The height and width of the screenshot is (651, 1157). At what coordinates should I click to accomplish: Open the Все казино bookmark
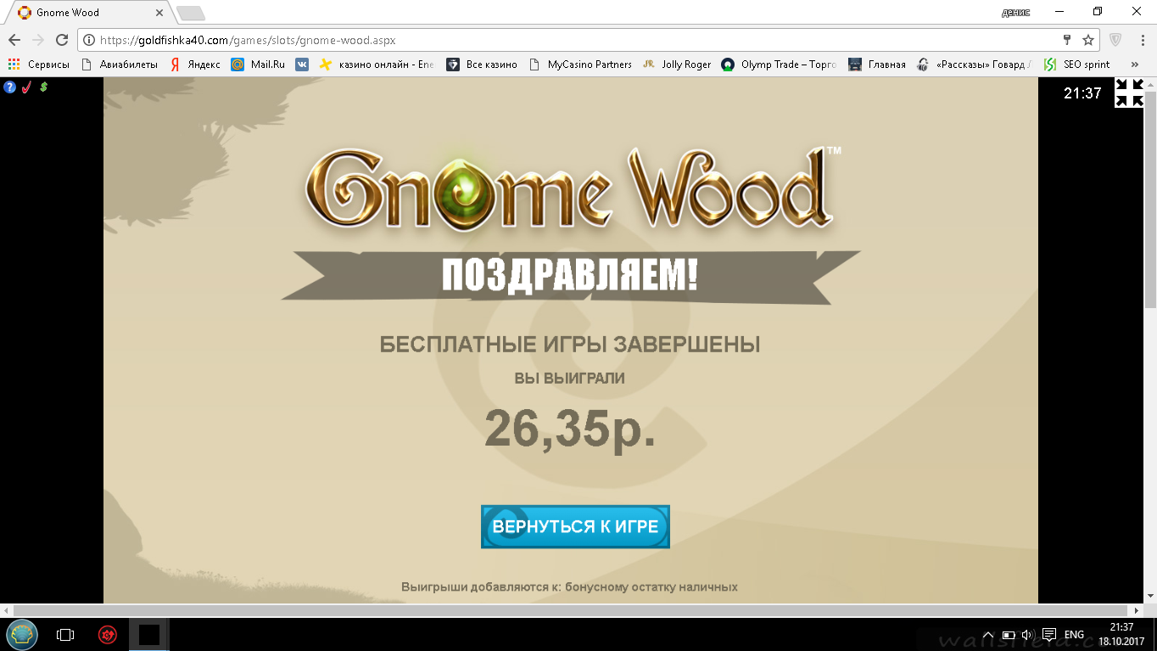[482, 65]
